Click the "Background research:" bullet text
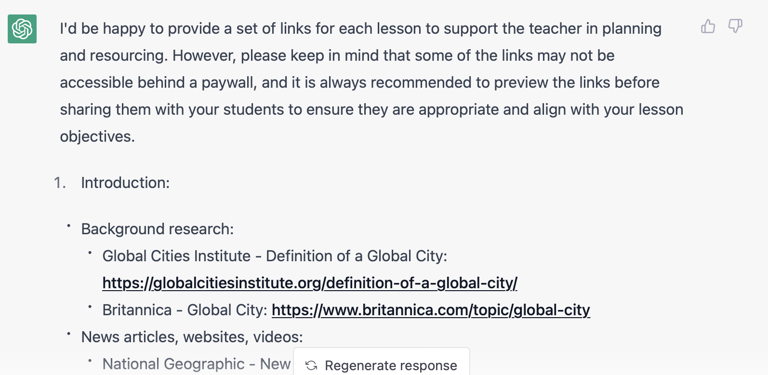 [157, 229]
